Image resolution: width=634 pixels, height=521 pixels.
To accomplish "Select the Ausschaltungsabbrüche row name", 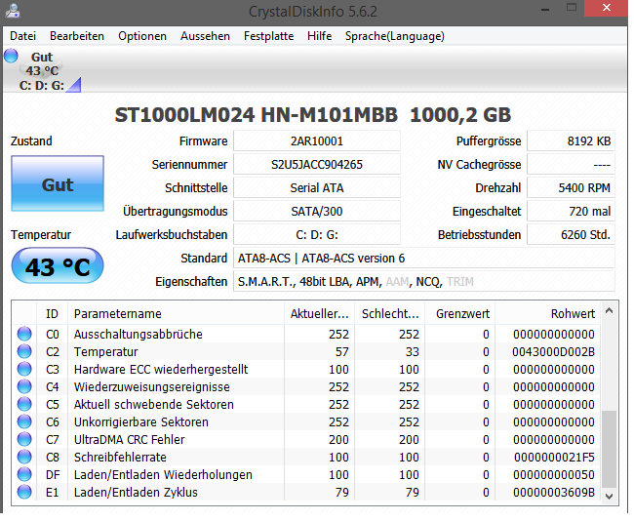I will click(139, 334).
